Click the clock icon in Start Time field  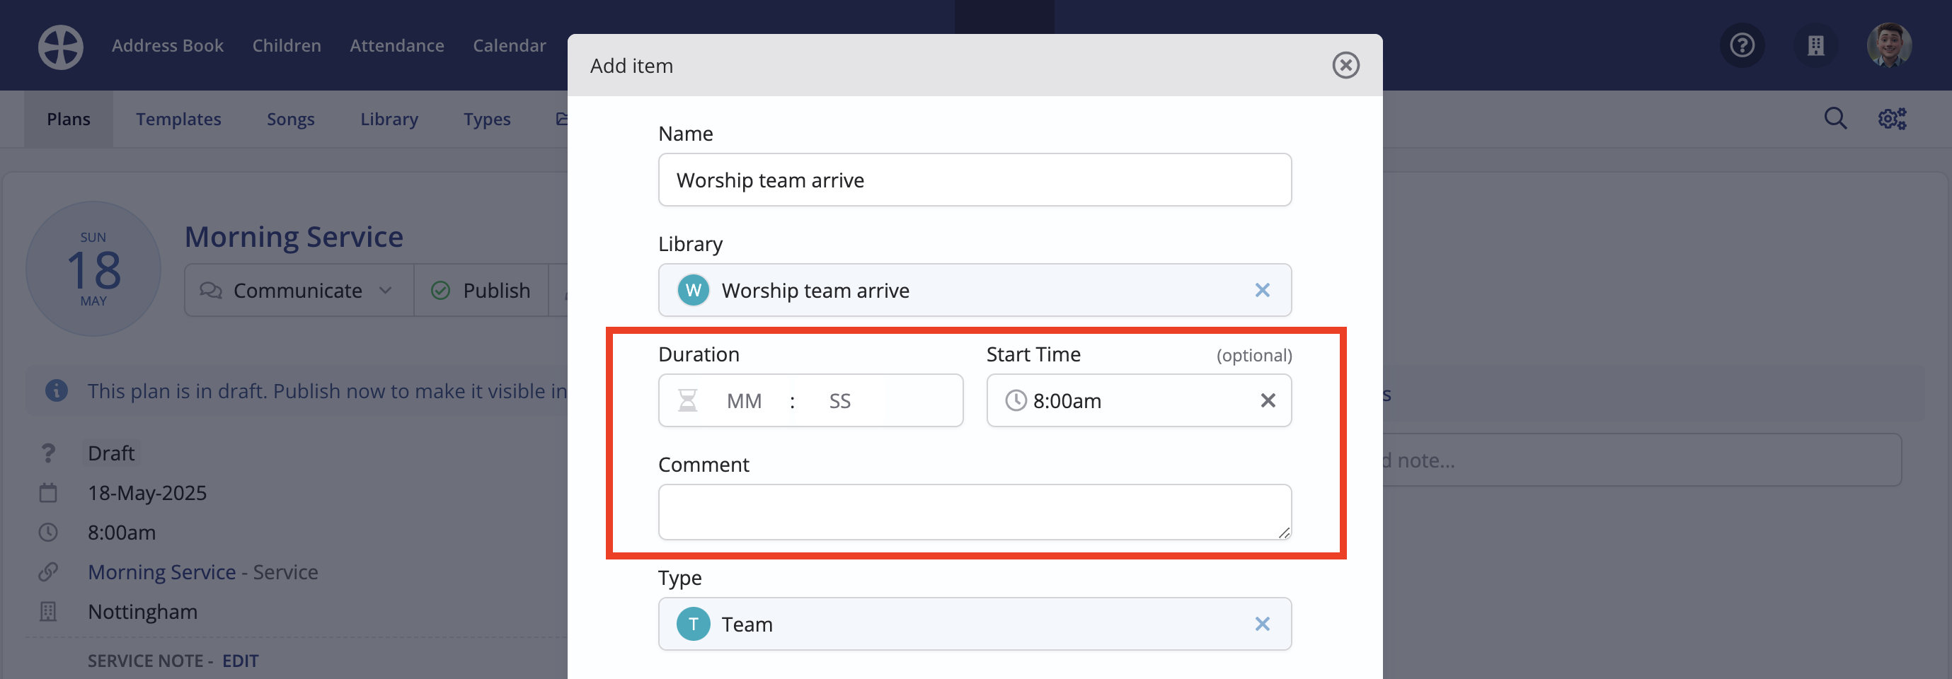pos(1016,400)
